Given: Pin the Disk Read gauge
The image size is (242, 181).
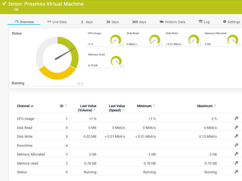Looking at the screenshot, I should pos(162,45).
